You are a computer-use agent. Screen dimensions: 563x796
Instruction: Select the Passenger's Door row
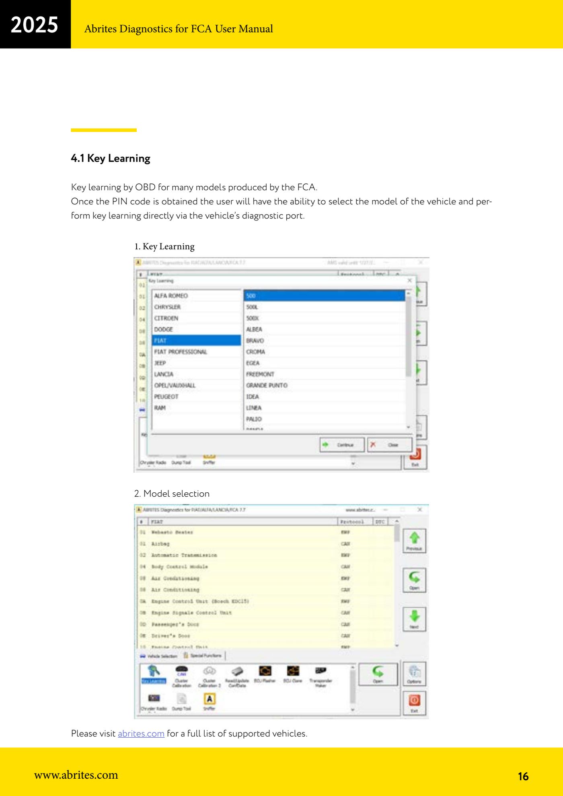265,625
